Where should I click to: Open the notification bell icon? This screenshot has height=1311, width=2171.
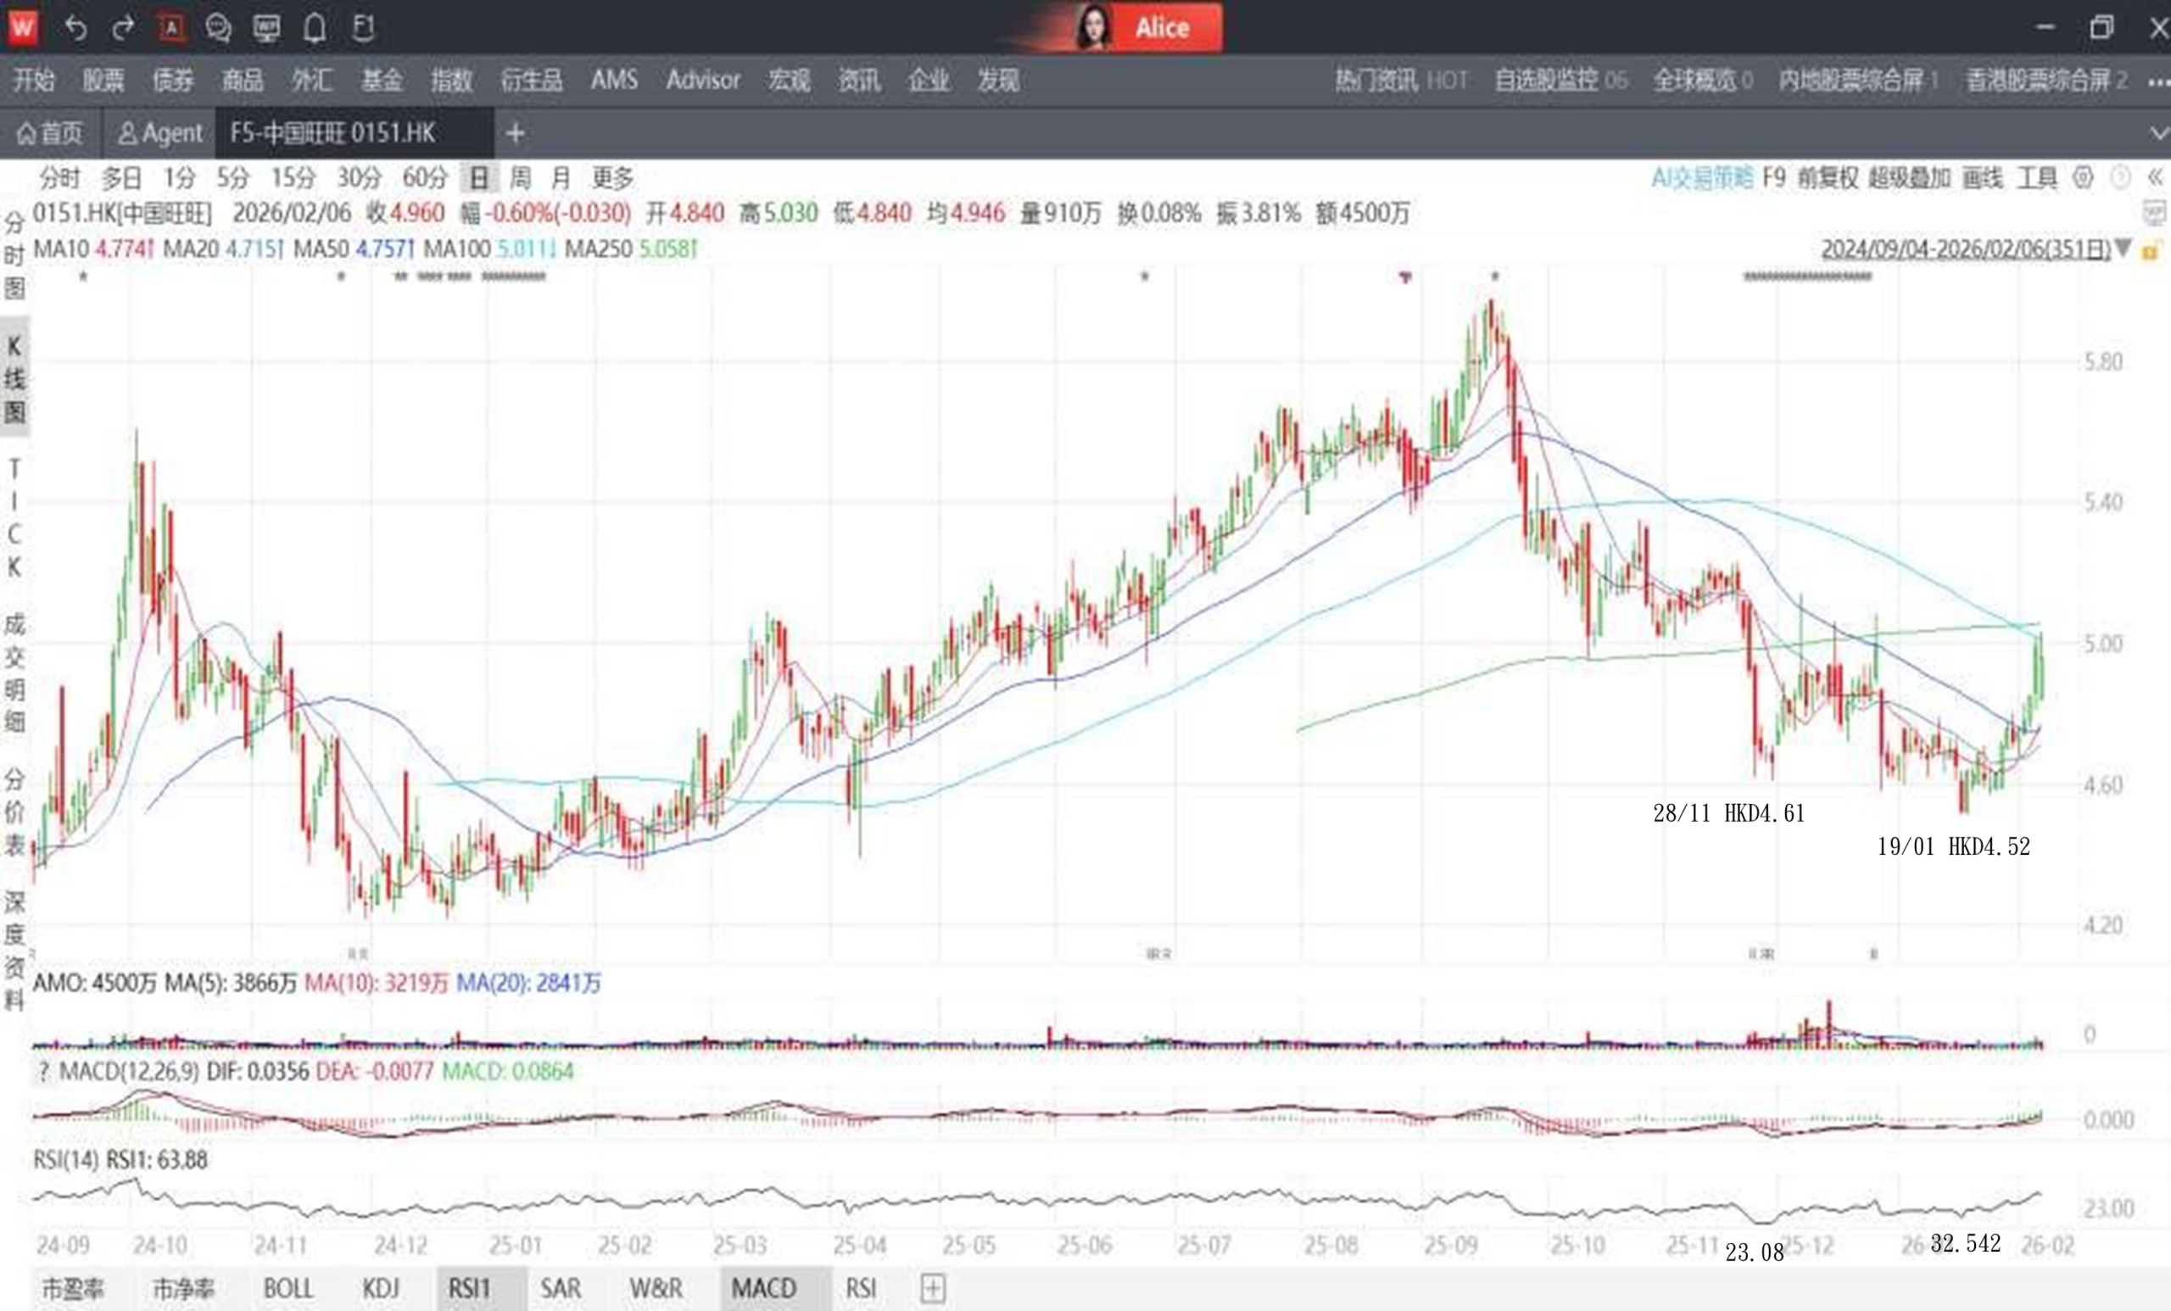[x=315, y=28]
